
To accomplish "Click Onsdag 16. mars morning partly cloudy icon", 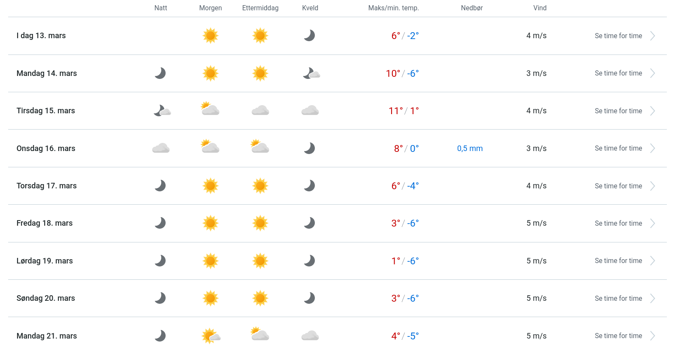I will coord(210,147).
